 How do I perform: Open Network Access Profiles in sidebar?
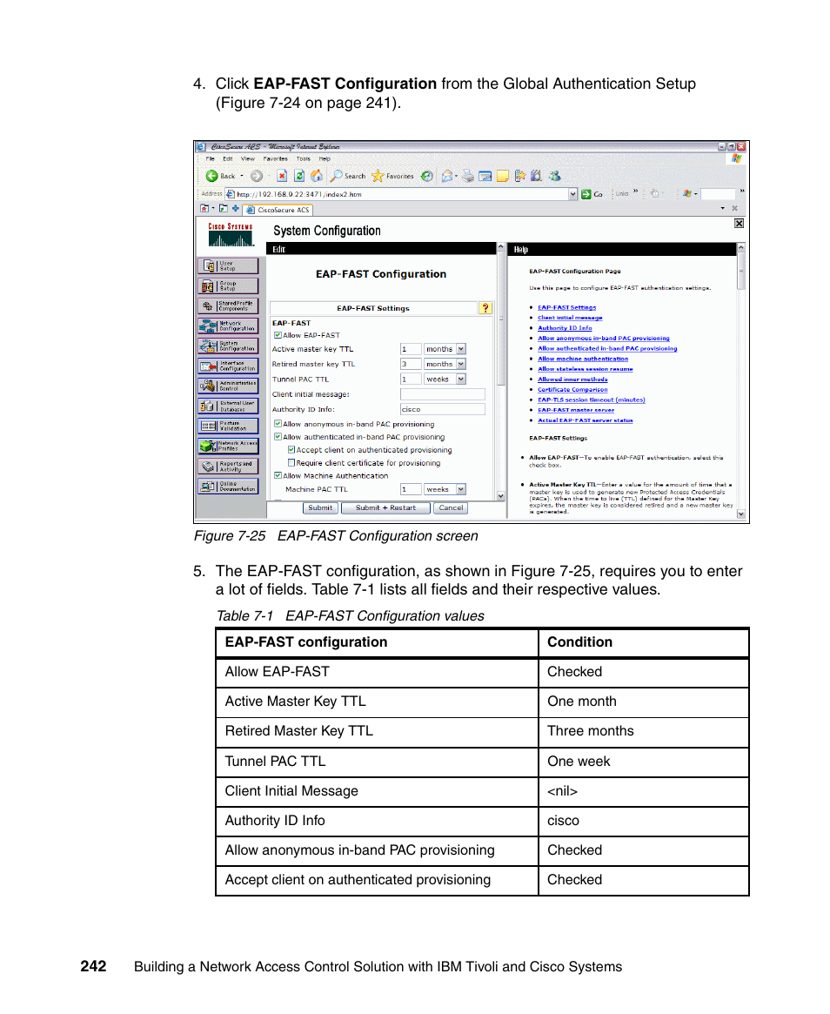pos(228,447)
